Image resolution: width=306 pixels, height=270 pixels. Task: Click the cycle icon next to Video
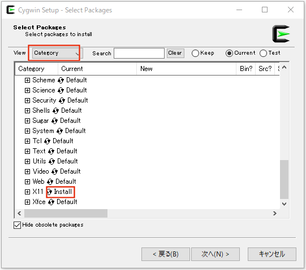[x=54, y=171]
